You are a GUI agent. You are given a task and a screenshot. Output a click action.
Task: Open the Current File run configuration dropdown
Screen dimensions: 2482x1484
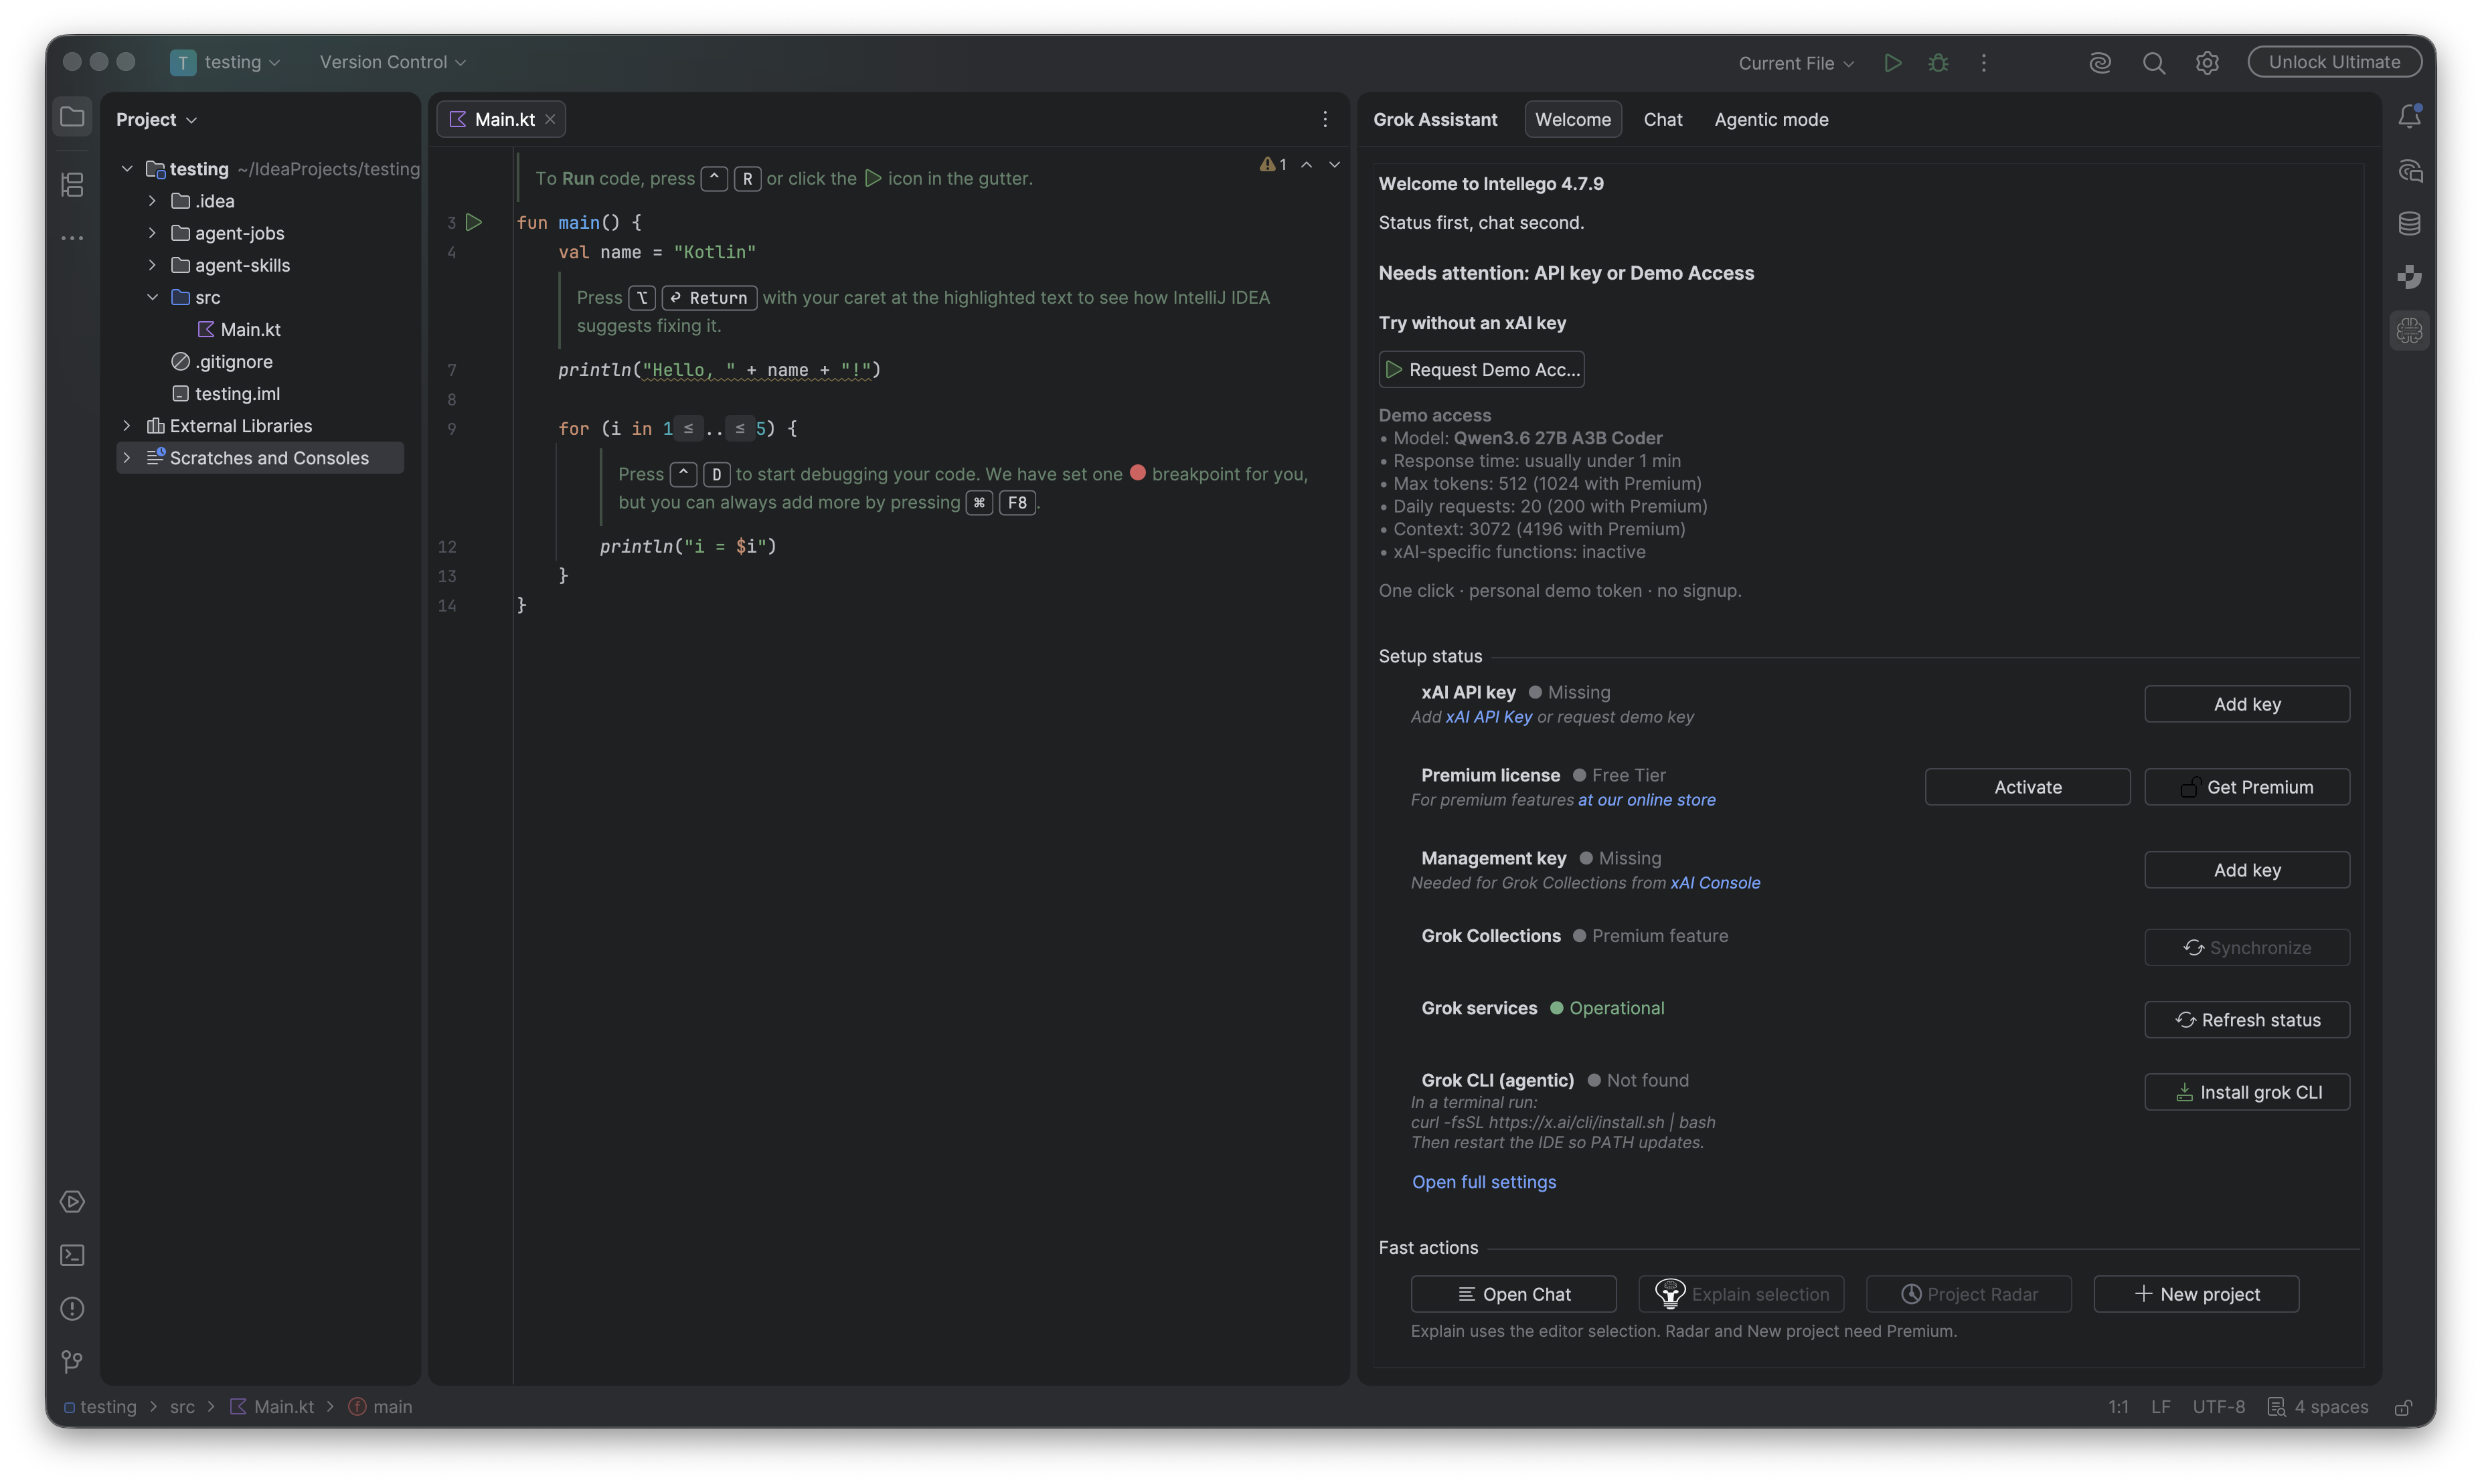[1796, 63]
